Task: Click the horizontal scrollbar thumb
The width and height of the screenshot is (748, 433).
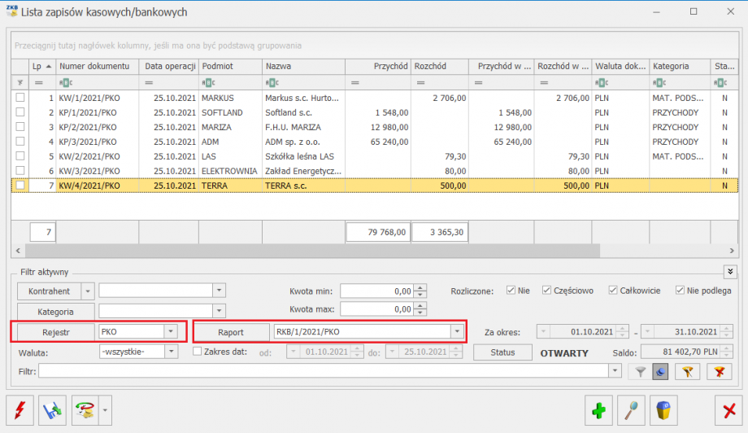Action: 312,250
